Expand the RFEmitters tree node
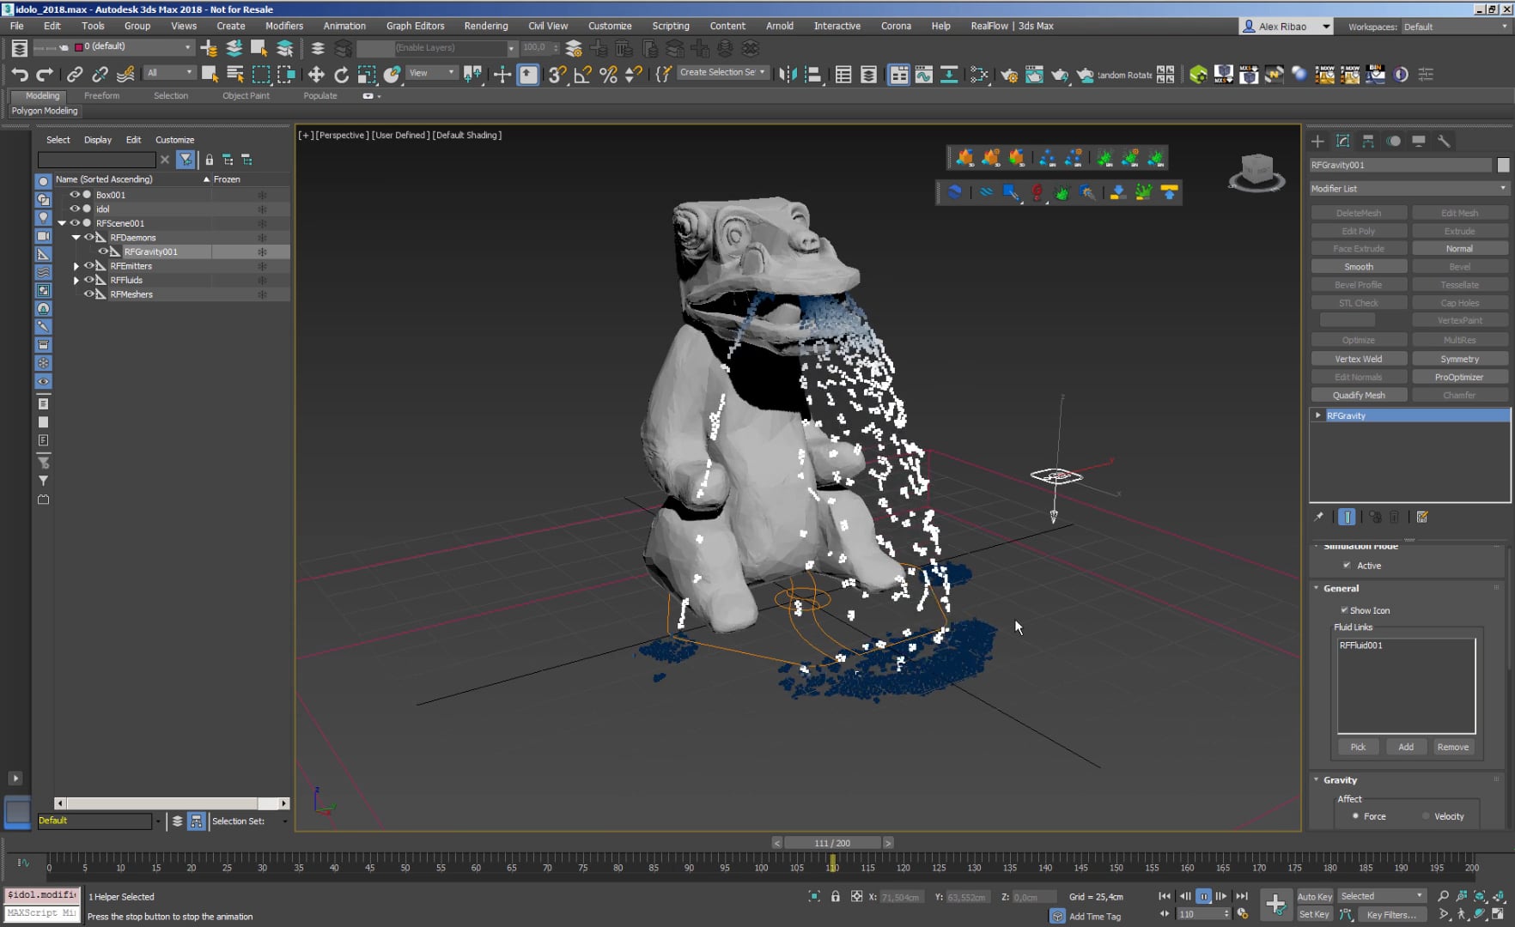1515x927 pixels. click(x=76, y=266)
